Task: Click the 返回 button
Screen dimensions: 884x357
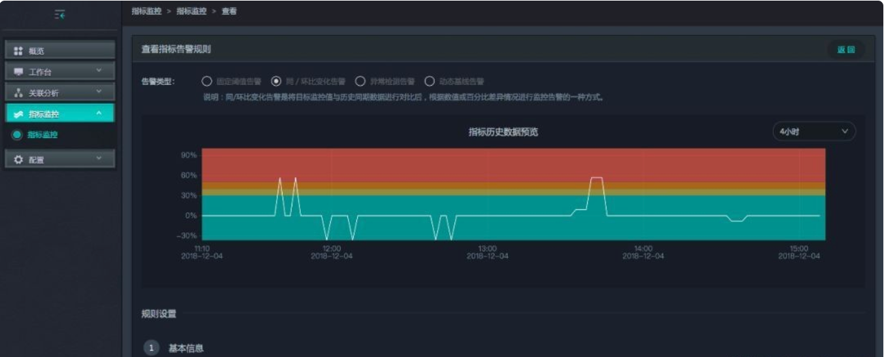Action: point(845,50)
